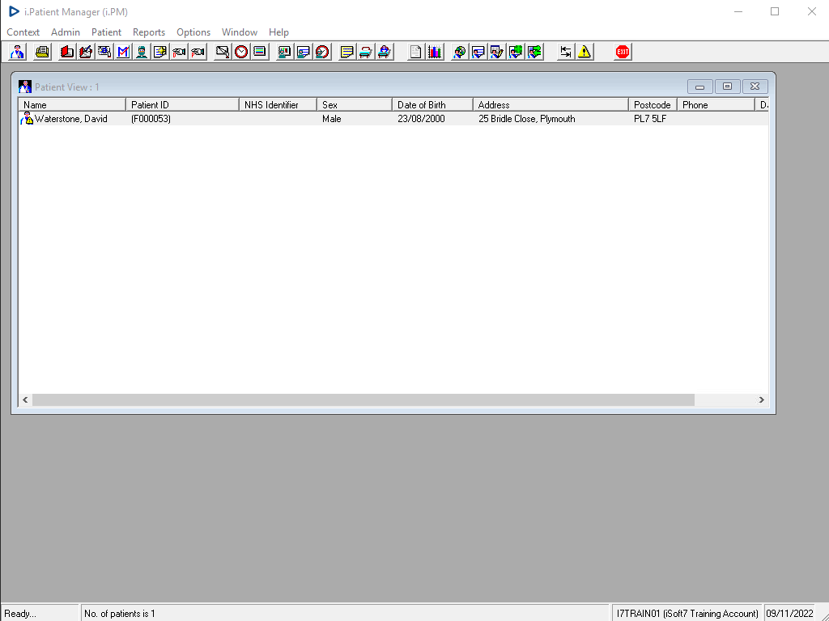The width and height of the screenshot is (829, 621).
Task: Click the Male sex cell
Action: tap(331, 119)
